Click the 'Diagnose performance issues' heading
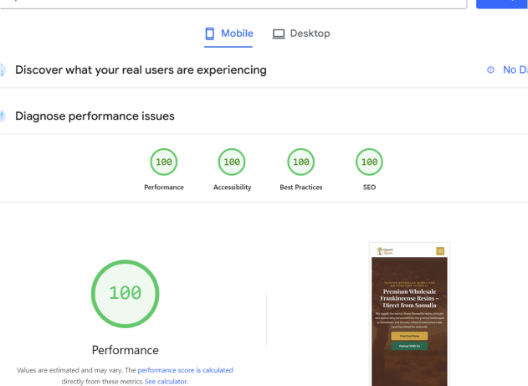Screen dimensions: 528x386 [x=95, y=116]
